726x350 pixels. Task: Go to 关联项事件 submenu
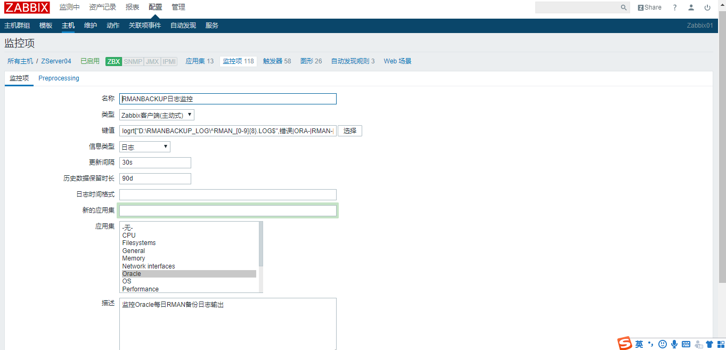[x=145, y=26]
